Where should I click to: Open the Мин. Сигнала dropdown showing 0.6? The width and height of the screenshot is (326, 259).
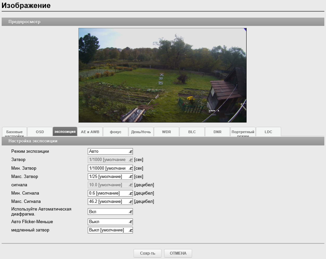(x=110, y=193)
